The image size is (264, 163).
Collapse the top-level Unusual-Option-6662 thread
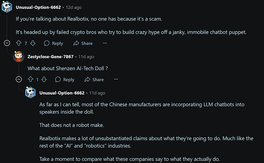[x=7, y=43]
